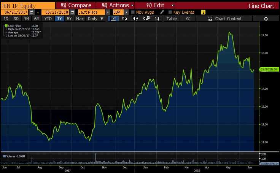Open end date calendar picker icon

[x=72, y=12]
